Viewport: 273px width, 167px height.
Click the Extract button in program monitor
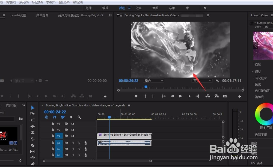click(216, 96)
